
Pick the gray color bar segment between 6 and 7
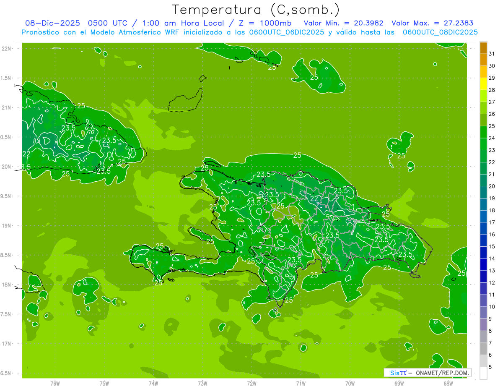click(x=483, y=349)
